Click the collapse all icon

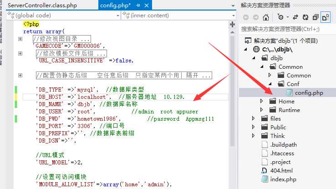316,17
